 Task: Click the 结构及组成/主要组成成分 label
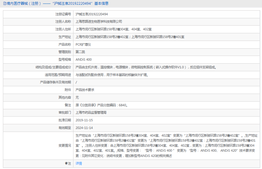[x=53, y=67]
